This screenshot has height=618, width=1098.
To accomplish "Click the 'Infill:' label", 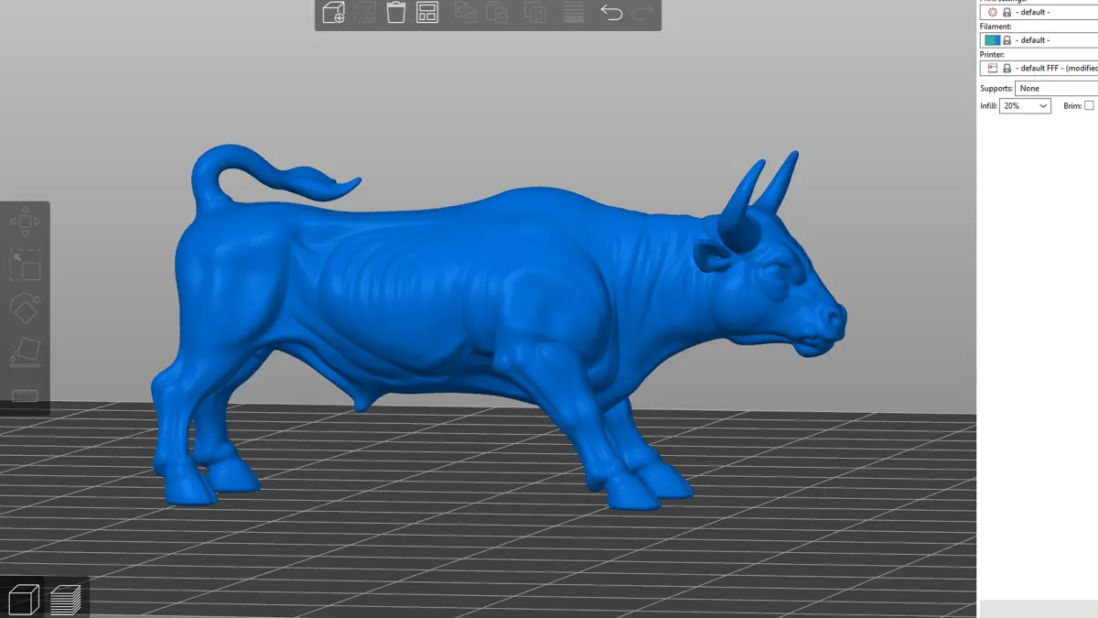I will (x=988, y=106).
